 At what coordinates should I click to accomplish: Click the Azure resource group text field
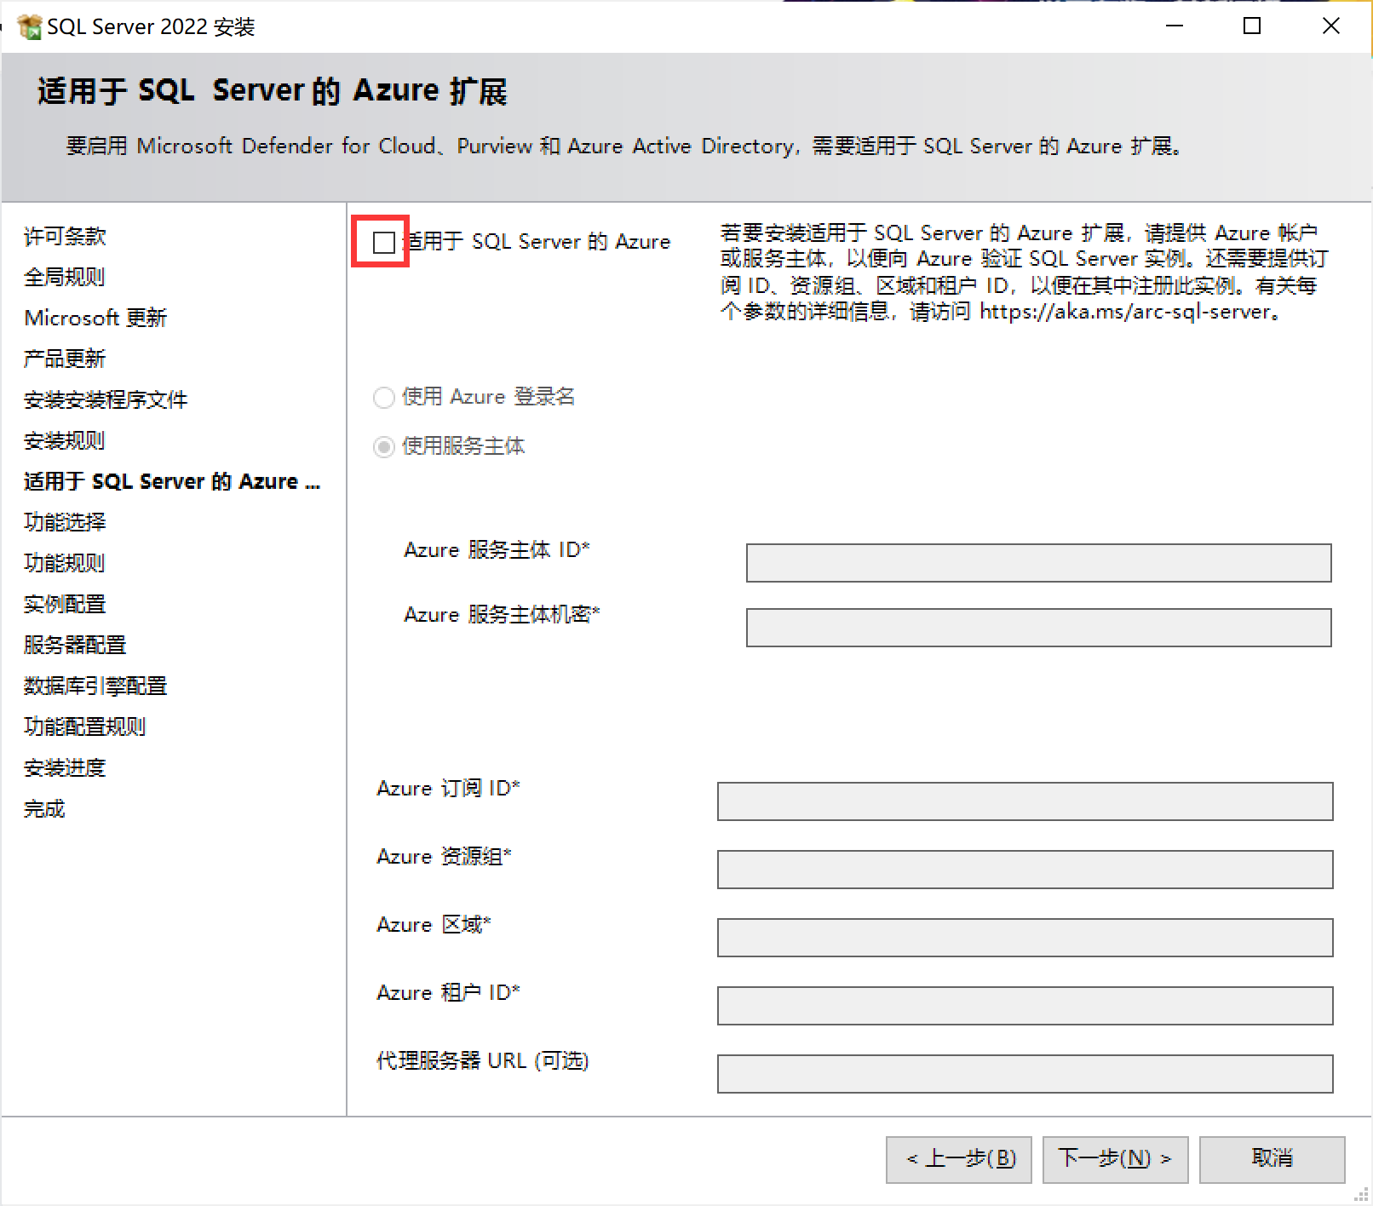(1024, 870)
